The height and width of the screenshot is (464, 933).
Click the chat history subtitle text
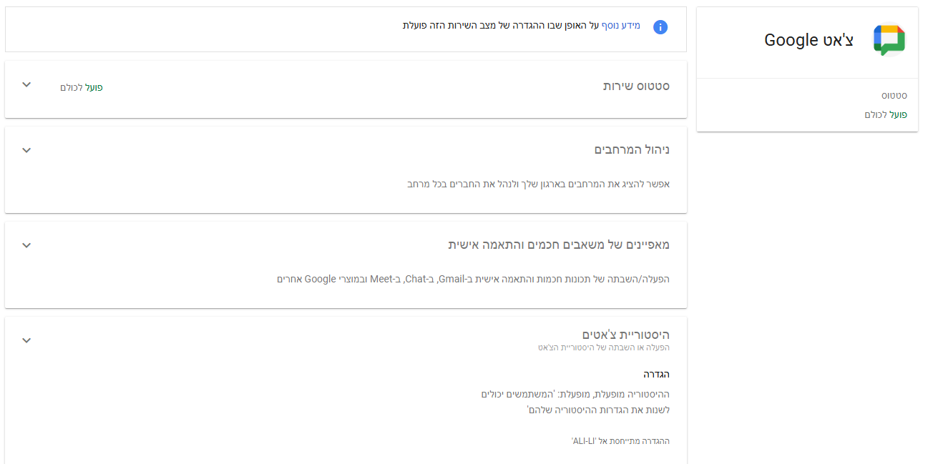tap(603, 347)
